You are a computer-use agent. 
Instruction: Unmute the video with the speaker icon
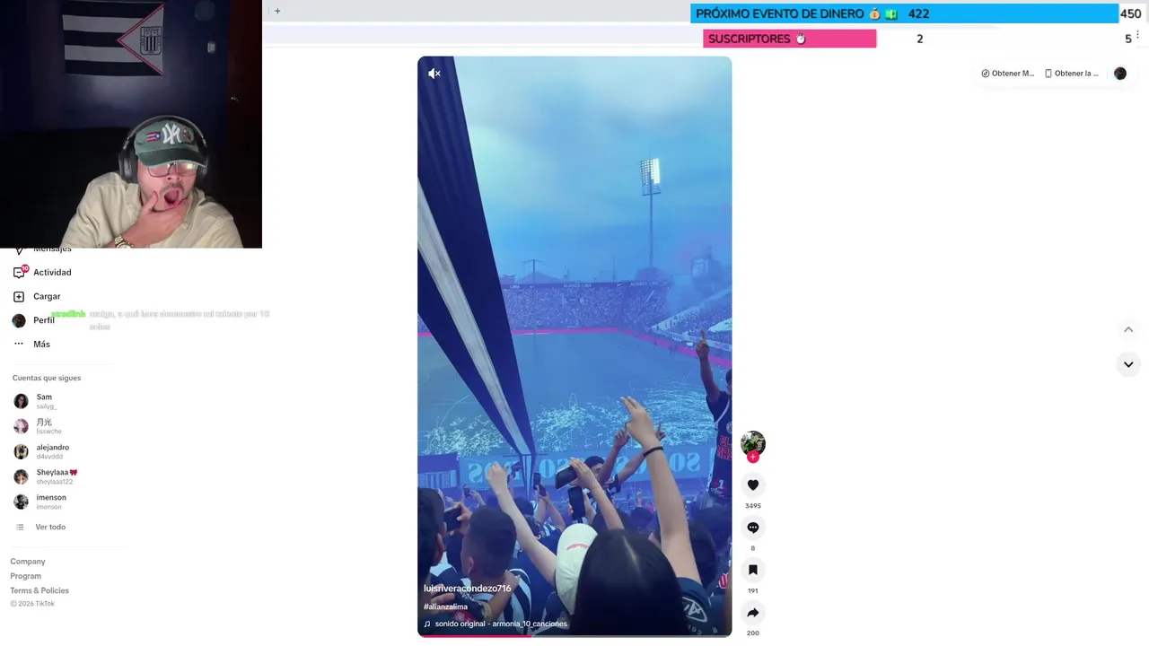pos(434,74)
